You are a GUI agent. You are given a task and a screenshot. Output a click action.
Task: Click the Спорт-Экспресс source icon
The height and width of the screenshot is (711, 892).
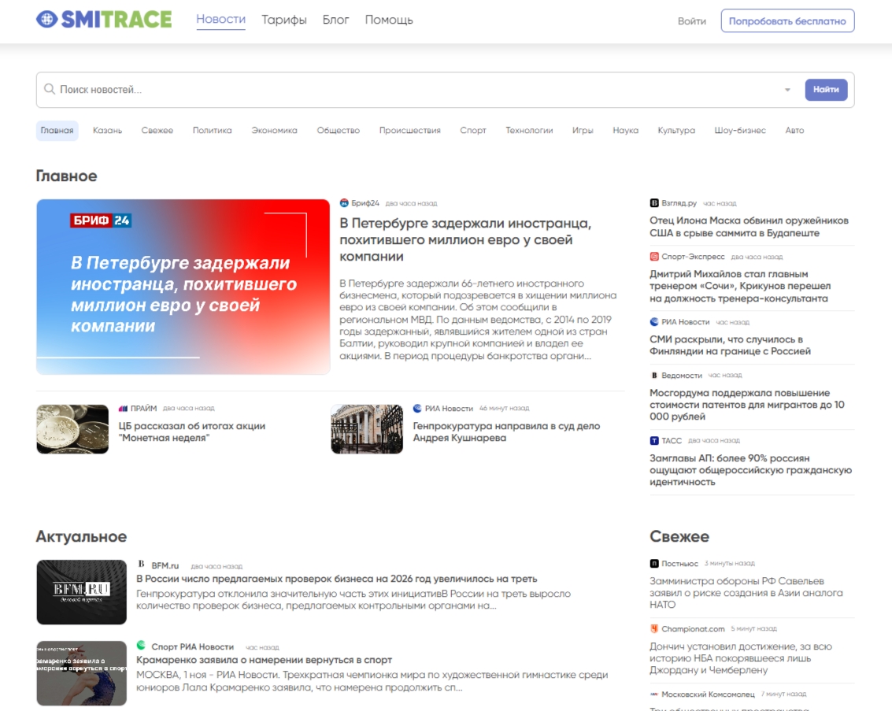tap(654, 257)
